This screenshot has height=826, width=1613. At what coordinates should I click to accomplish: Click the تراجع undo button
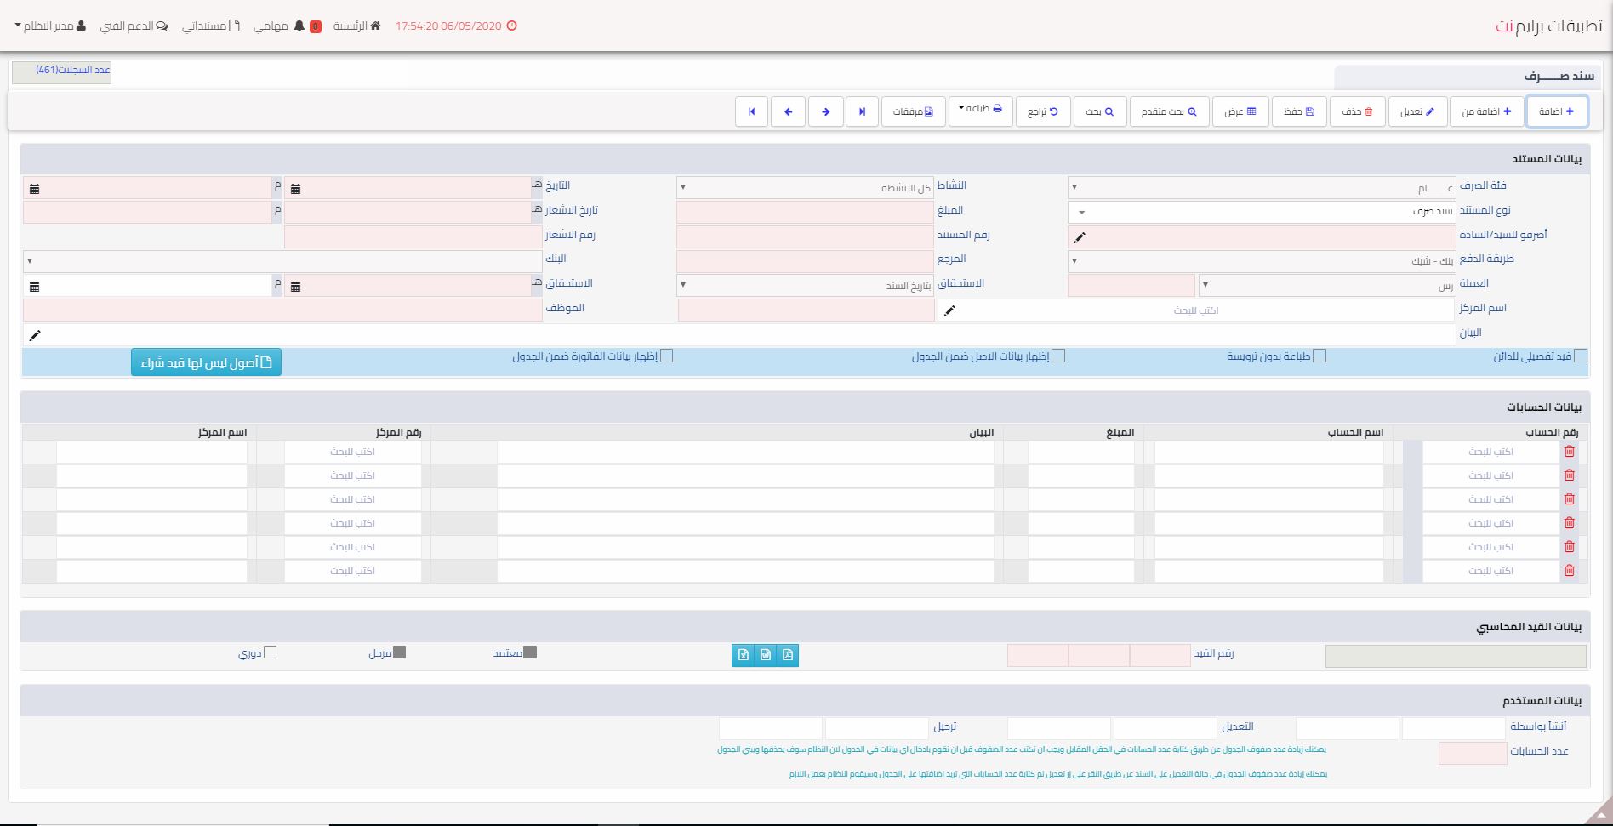click(x=1042, y=111)
